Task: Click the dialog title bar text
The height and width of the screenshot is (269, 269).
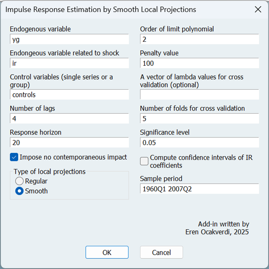Action: click(x=100, y=9)
